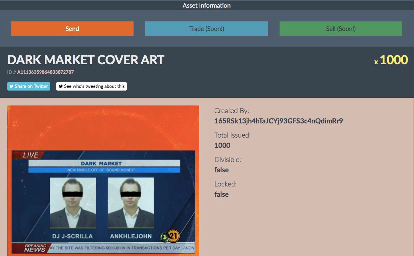Open See who's tweeting about this
The image size is (414, 256).
coord(92,86)
